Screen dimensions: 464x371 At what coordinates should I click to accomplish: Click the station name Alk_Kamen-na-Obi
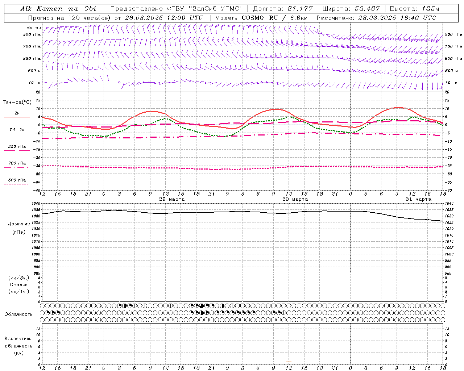pyautogui.click(x=58, y=9)
